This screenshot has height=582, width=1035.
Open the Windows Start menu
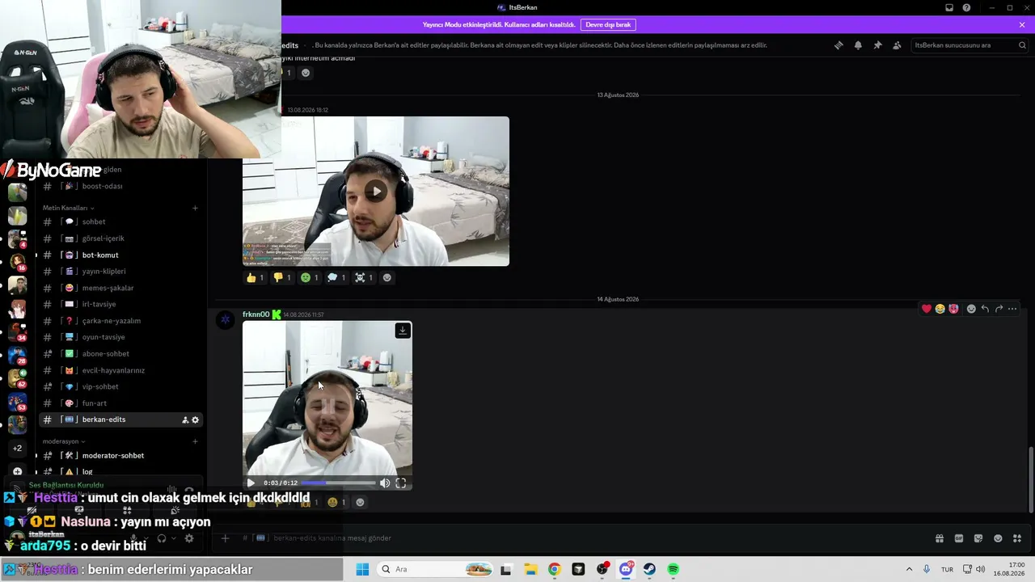tap(362, 569)
